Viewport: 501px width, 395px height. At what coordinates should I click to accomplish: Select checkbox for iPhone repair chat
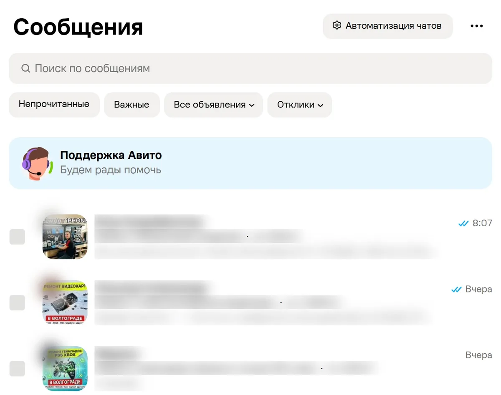17,237
